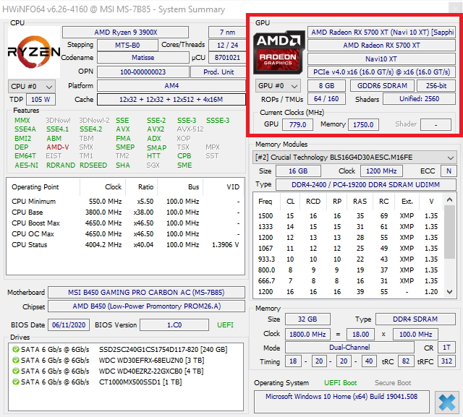Screen dimensions: 463x417
Task: Click the CPU Boost Max operating point row
Action: [125, 223]
